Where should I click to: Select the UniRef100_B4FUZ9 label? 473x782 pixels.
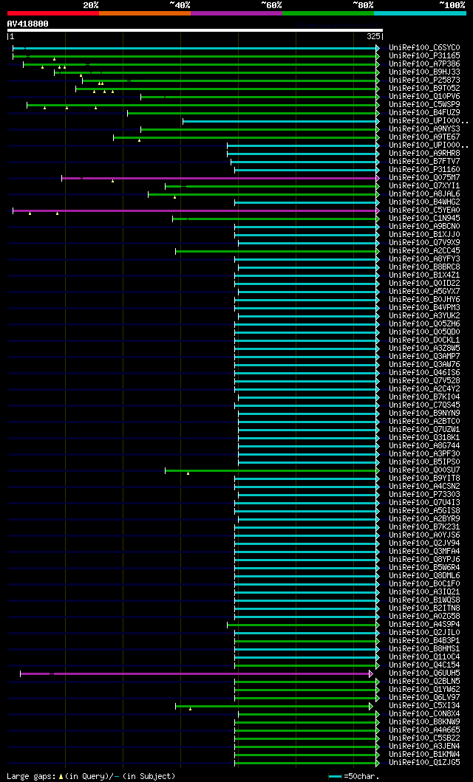425,113
